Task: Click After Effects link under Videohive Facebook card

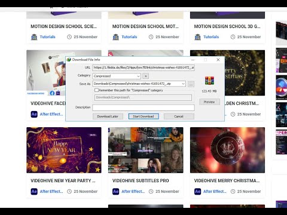Action: pyautogui.click(x=51, y=114)
